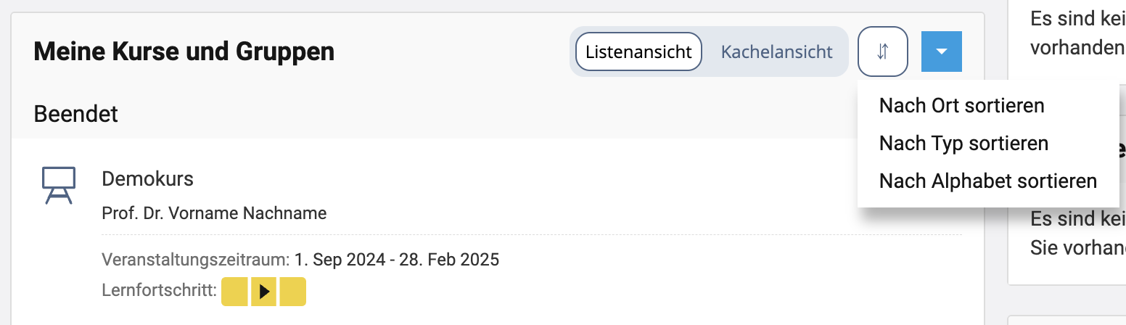Choose Nach Ort sortieren

[x=961, y=106]
